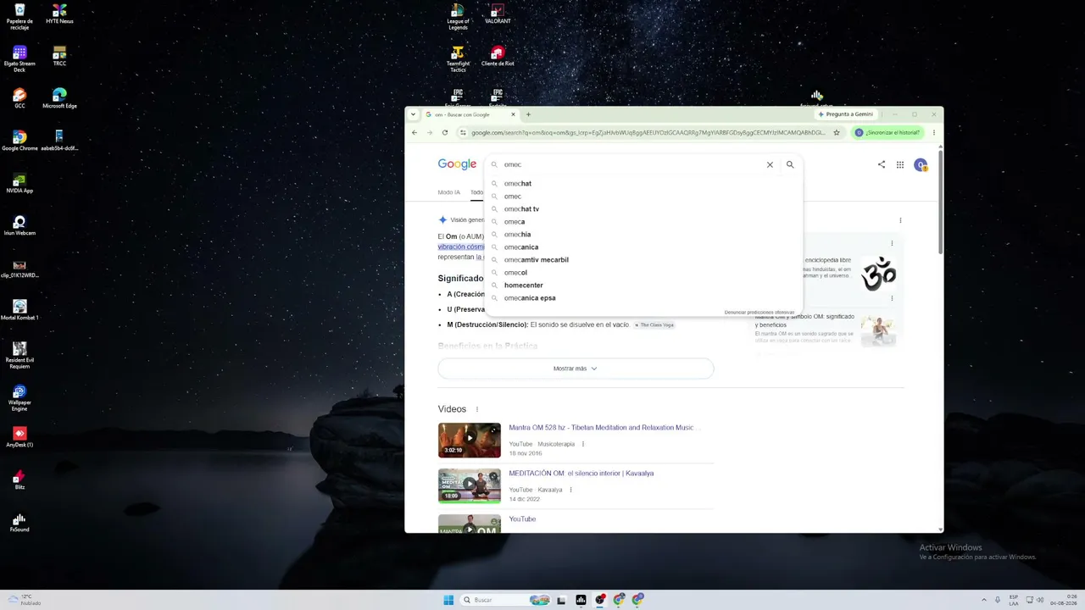Play the Mantra OM 528 hz video thumbnail
Image resolution: width=1085 pixels, height=610 pixels.
coord(470,441)
